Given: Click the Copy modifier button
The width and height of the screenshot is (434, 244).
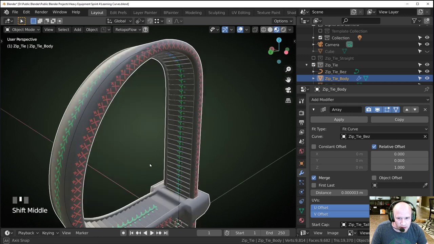Looking at the screenshot, I should coord(399,120).
